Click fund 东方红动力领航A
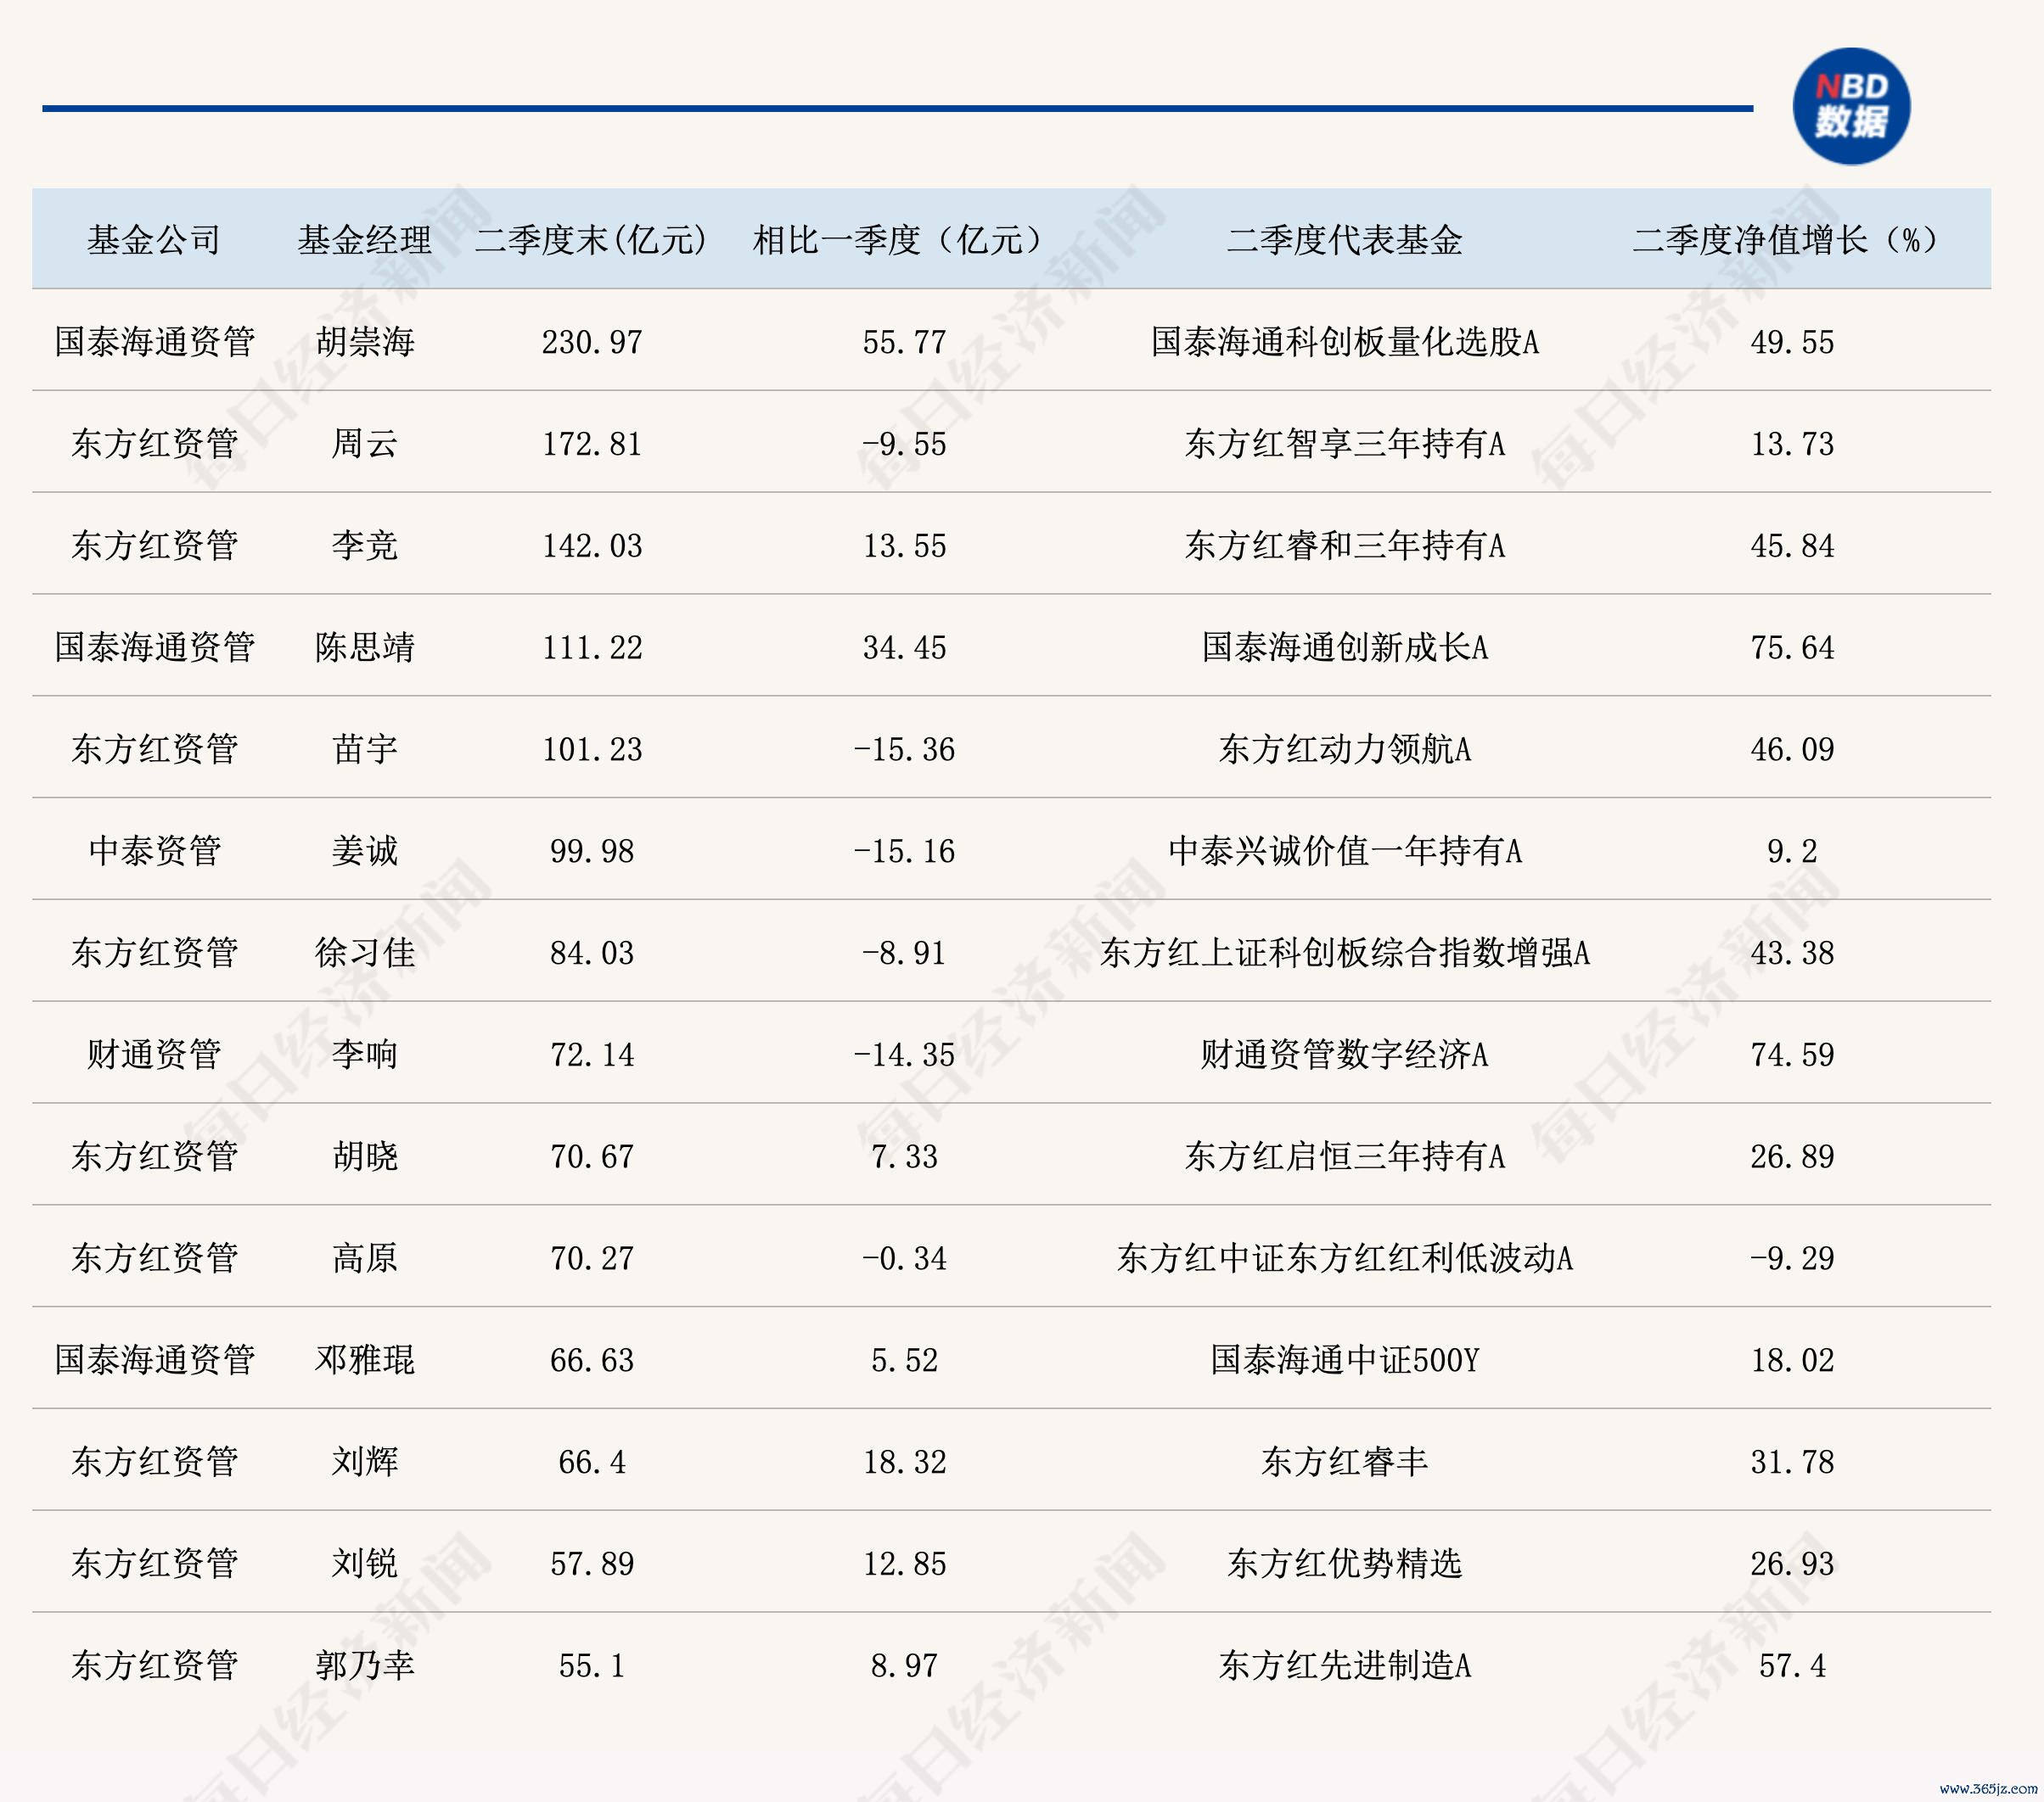2044x1802 pixels. click(1344, 750)
